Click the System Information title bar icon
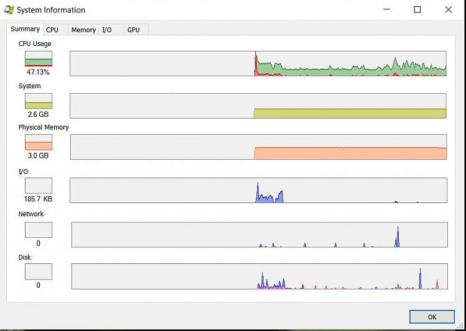466x331 pixels. 9,10
